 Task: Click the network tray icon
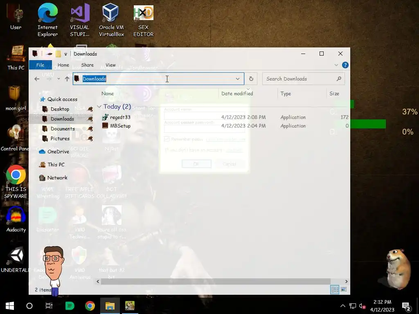tap(353, 306)
